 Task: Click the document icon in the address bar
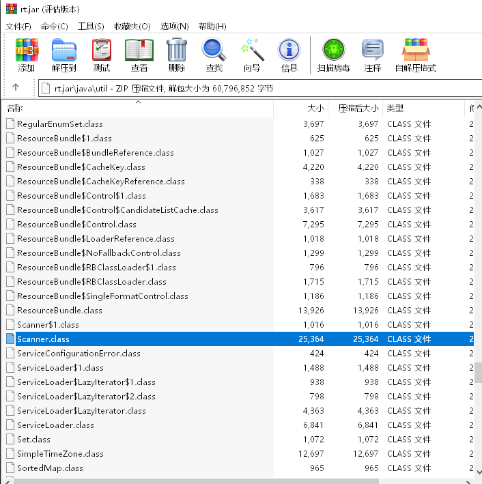click(46, 88)
